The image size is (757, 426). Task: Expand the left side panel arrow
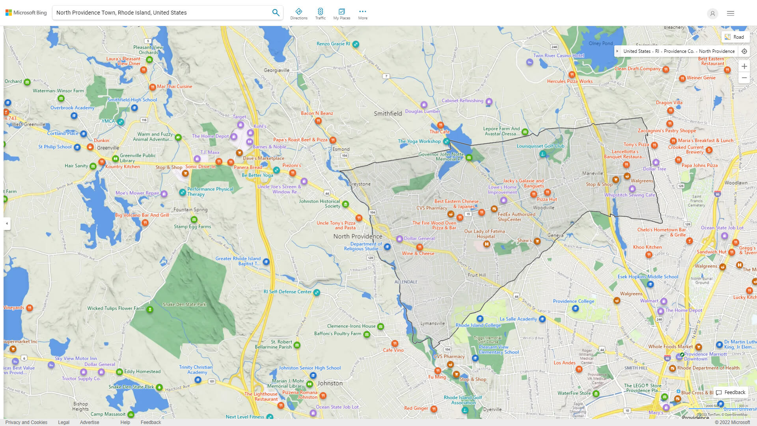(7, 224)
